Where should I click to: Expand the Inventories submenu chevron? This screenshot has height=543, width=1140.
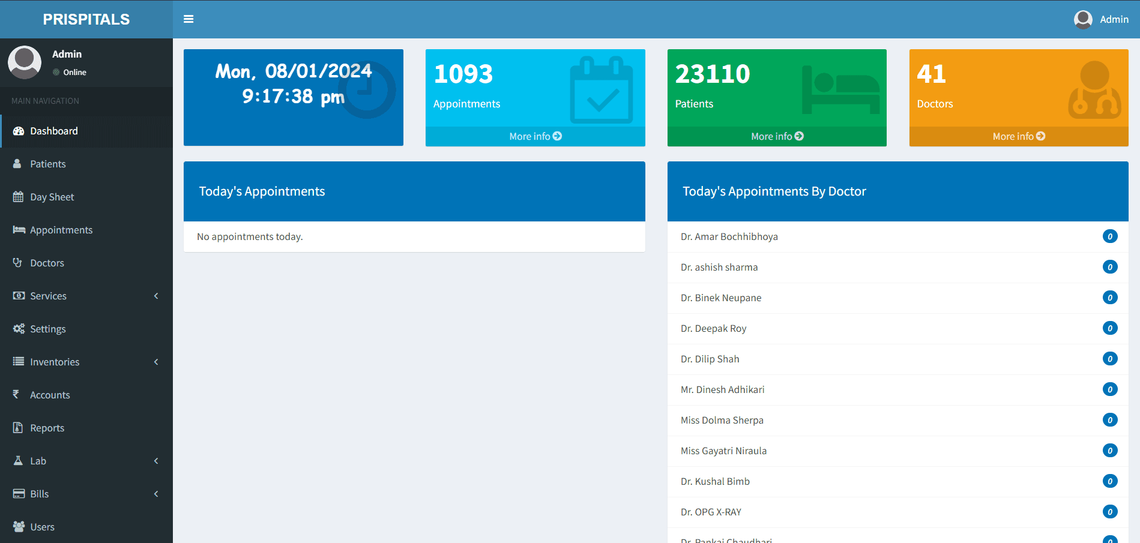pyautogui.click(x=156, y=362)
